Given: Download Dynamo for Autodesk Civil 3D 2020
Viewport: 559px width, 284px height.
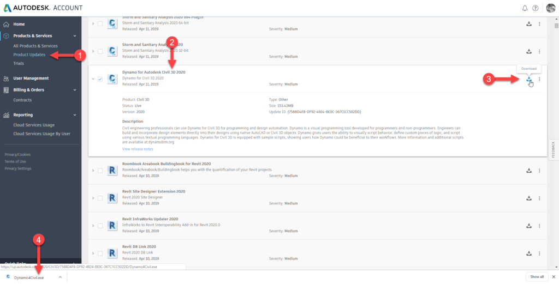Looking at the screenshot, I should (529, 79).
